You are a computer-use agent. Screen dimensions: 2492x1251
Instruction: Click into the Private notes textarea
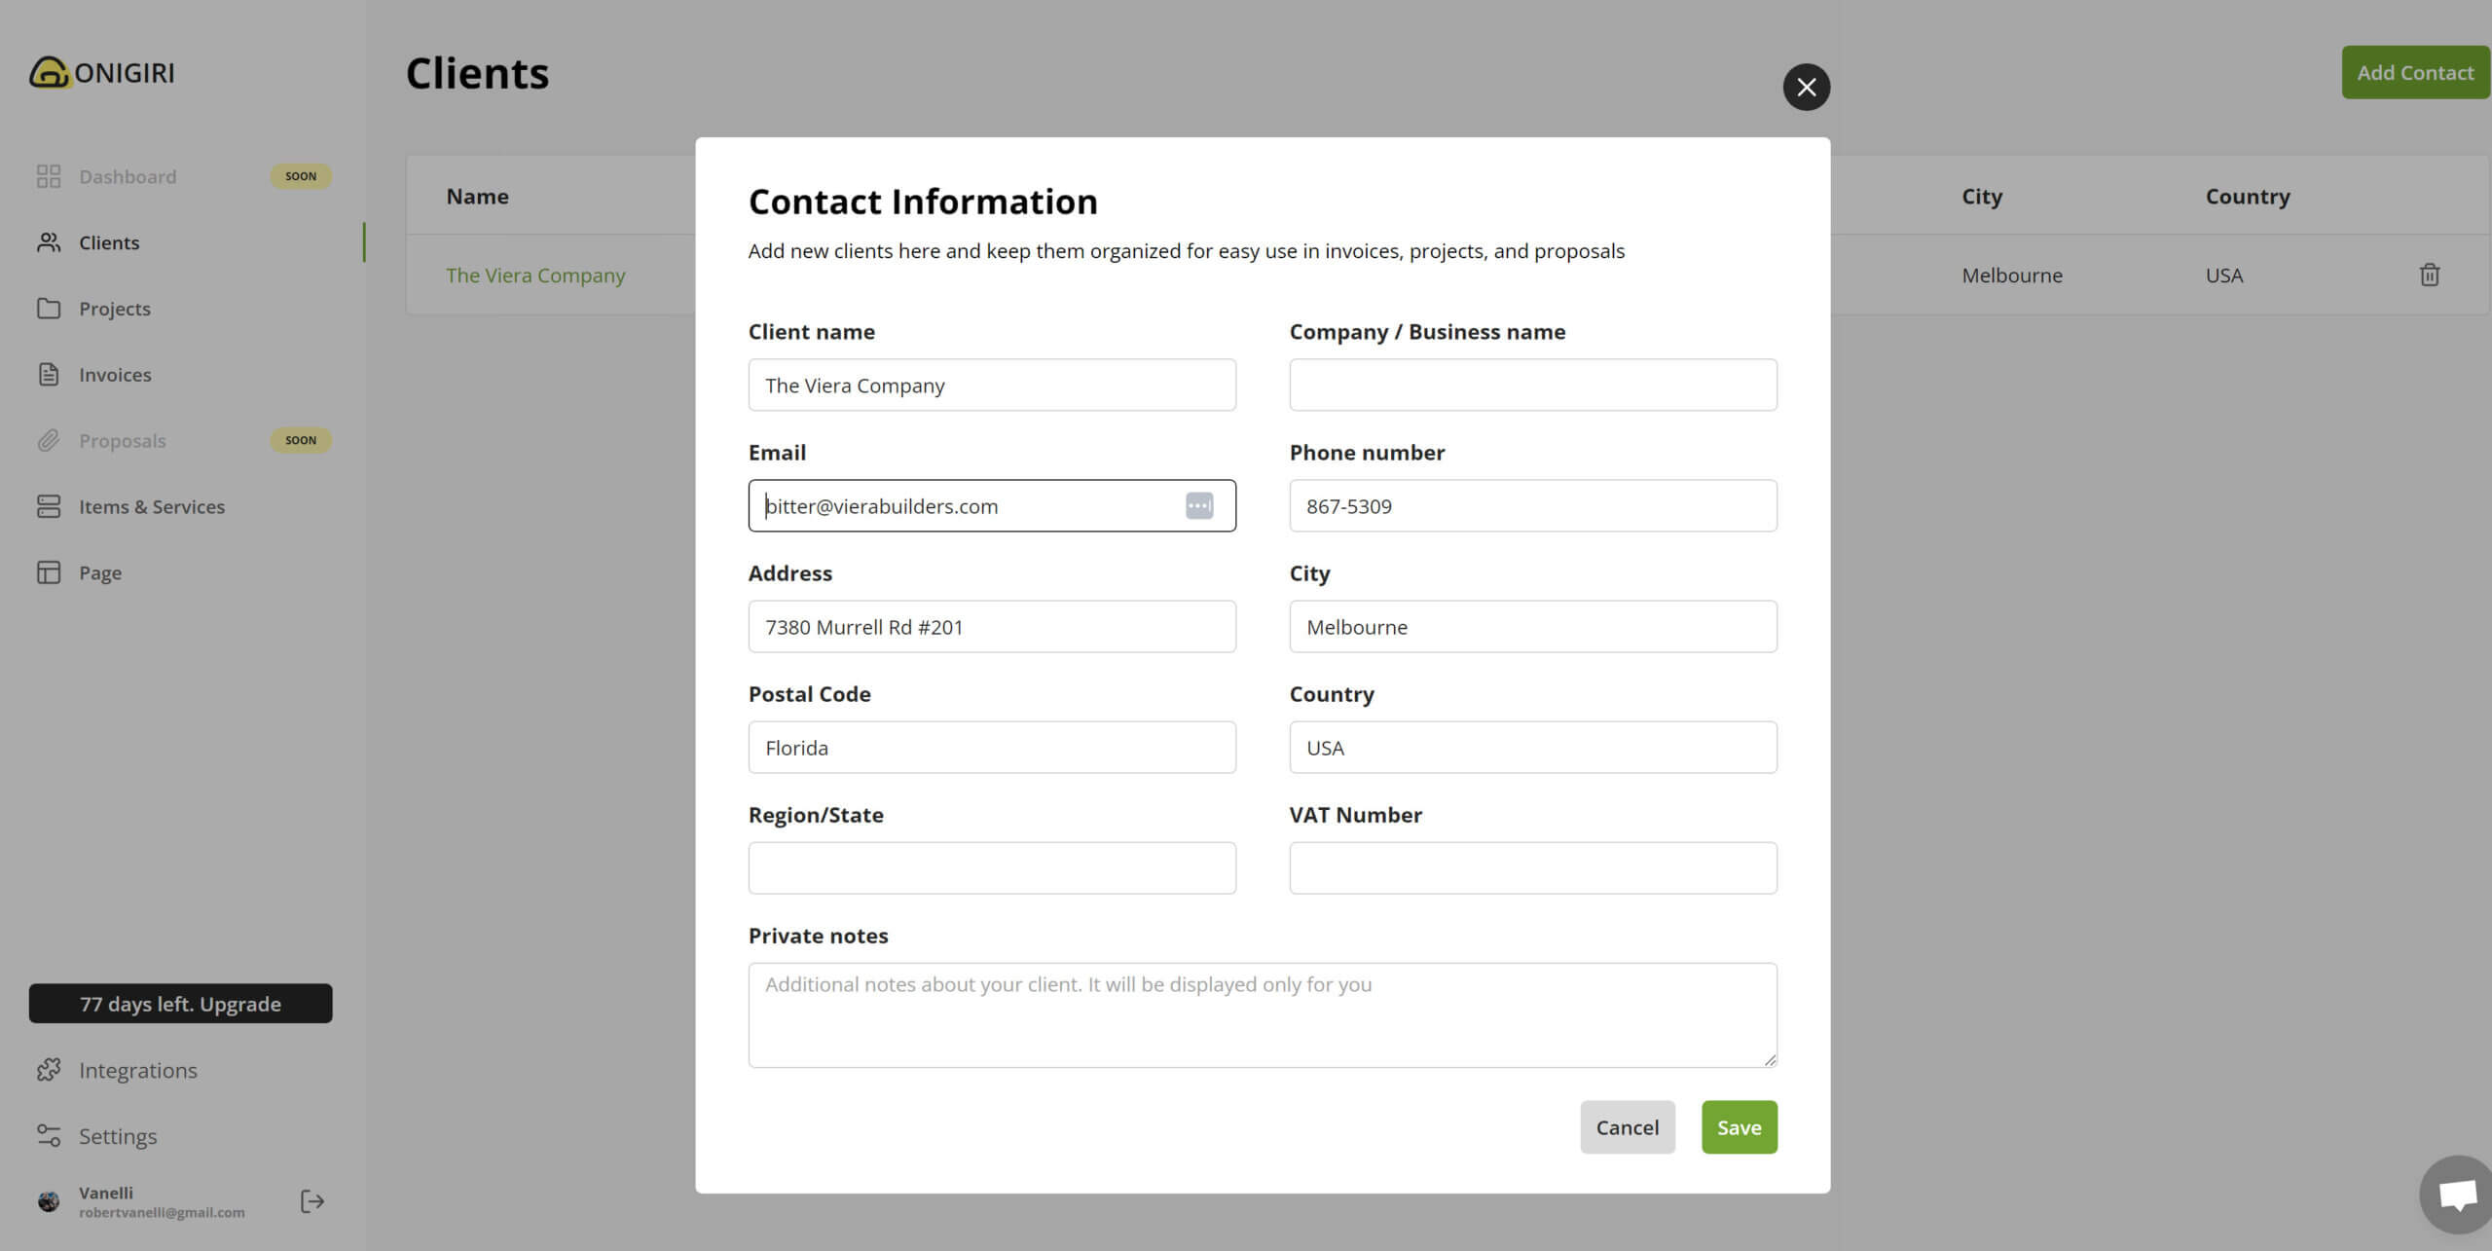pyautogui.click(x=1262, y=1015)
